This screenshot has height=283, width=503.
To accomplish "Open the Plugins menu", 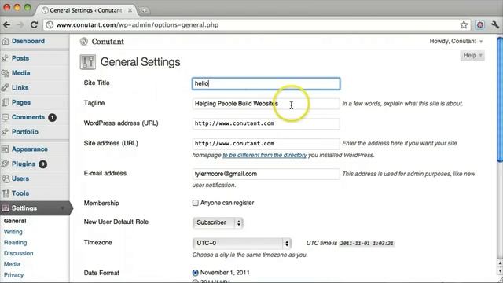I will click(24, 164).
